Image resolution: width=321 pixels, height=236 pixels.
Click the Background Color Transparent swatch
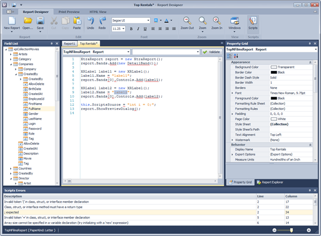274,67
